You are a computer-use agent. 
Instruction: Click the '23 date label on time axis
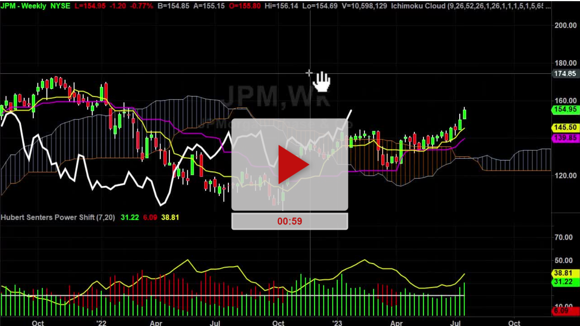point(337,322)
